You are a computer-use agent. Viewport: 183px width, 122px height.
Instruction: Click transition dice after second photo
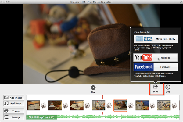point(65,105)
